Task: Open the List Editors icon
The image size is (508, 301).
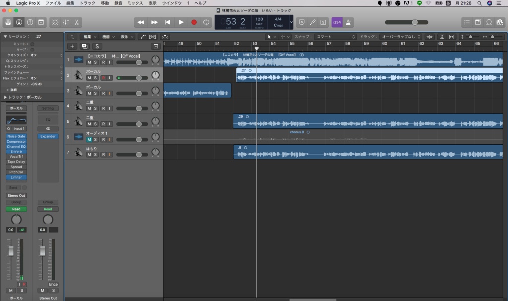Action: [467, 22]
